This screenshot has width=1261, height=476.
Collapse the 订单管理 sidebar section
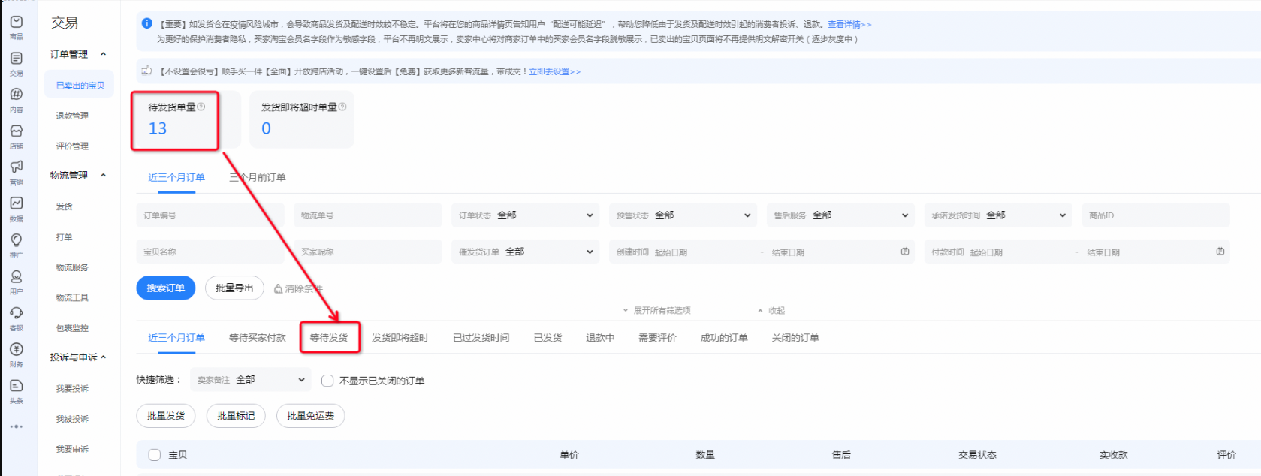[104, 54]
